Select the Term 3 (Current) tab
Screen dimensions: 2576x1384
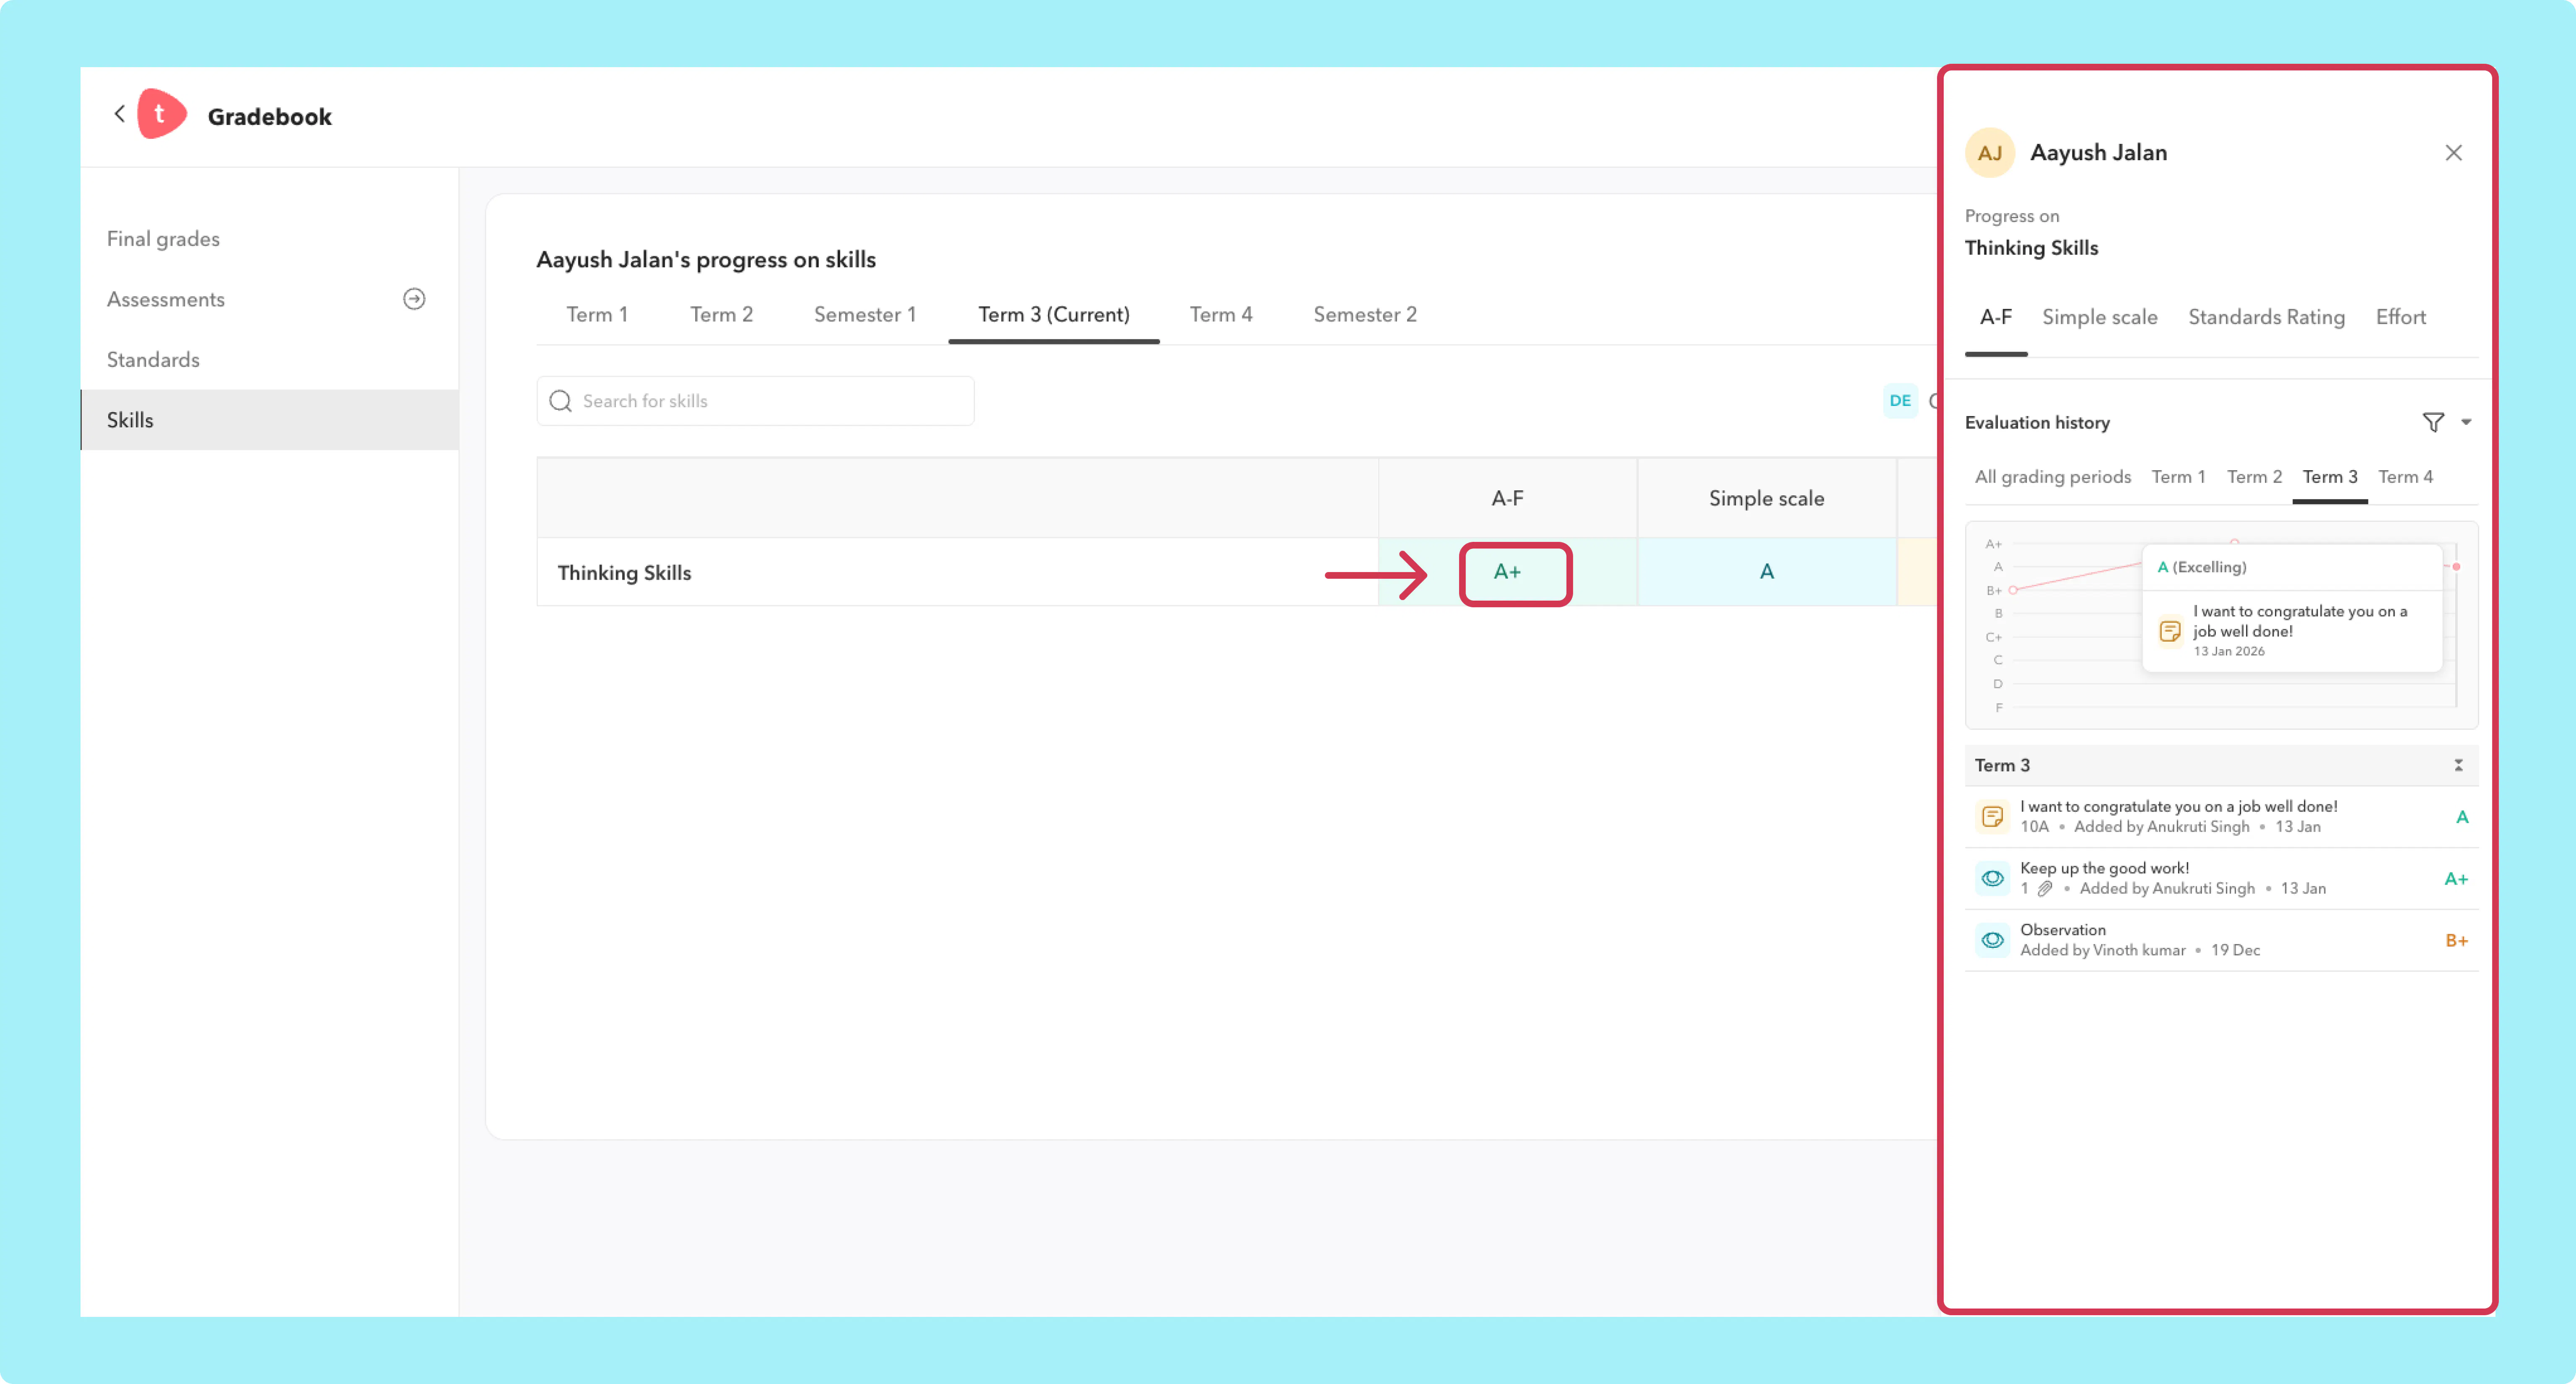[x=1054, y=315]
